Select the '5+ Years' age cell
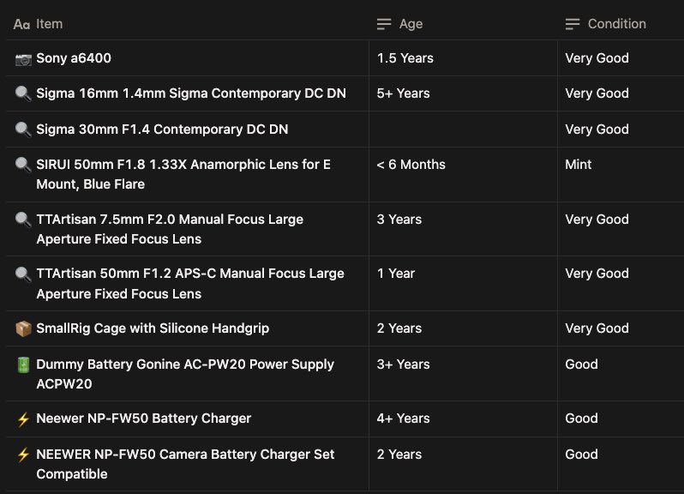 pyautogui.click(x=463, y=93)
